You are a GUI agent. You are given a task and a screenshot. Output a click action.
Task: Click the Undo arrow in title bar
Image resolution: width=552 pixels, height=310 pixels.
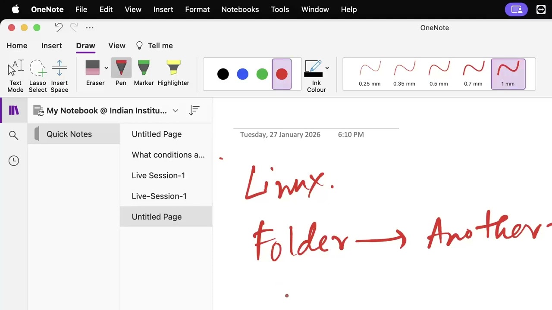pos(59,28)
